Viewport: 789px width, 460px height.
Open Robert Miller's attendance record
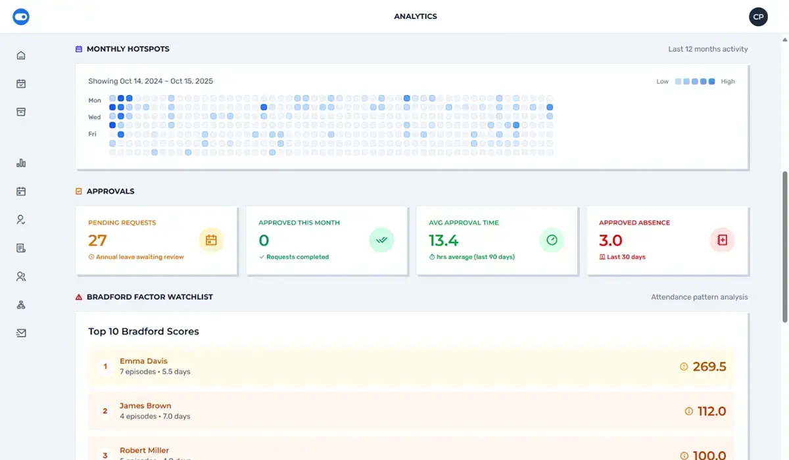(x=144, y=450)
